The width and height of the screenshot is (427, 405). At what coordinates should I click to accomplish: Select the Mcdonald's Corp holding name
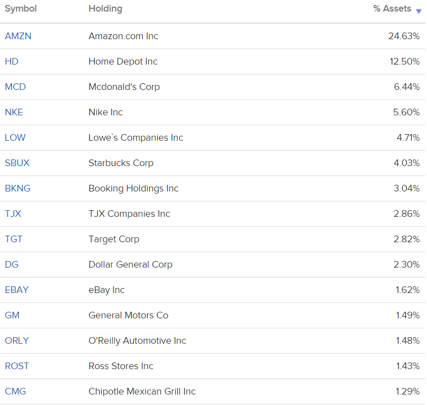pos(124,87)
